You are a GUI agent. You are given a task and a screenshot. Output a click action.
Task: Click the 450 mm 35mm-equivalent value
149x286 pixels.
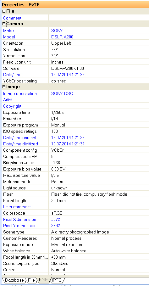pos(58,257)
